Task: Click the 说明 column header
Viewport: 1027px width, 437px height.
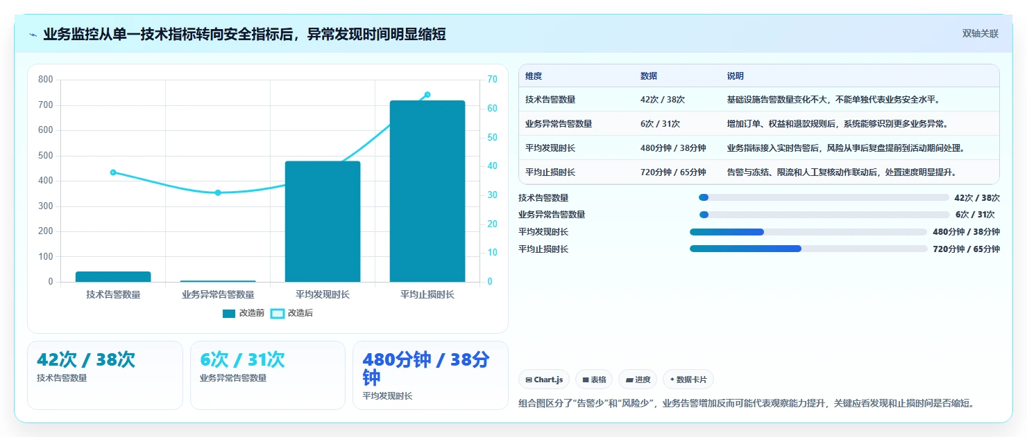Action: pyautogui.click(x=735, y=76)
